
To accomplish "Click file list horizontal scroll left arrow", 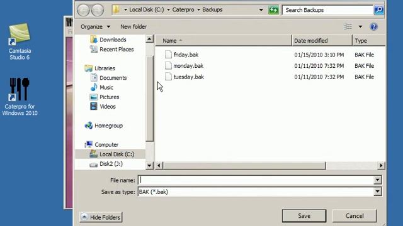I will [159, 166].
